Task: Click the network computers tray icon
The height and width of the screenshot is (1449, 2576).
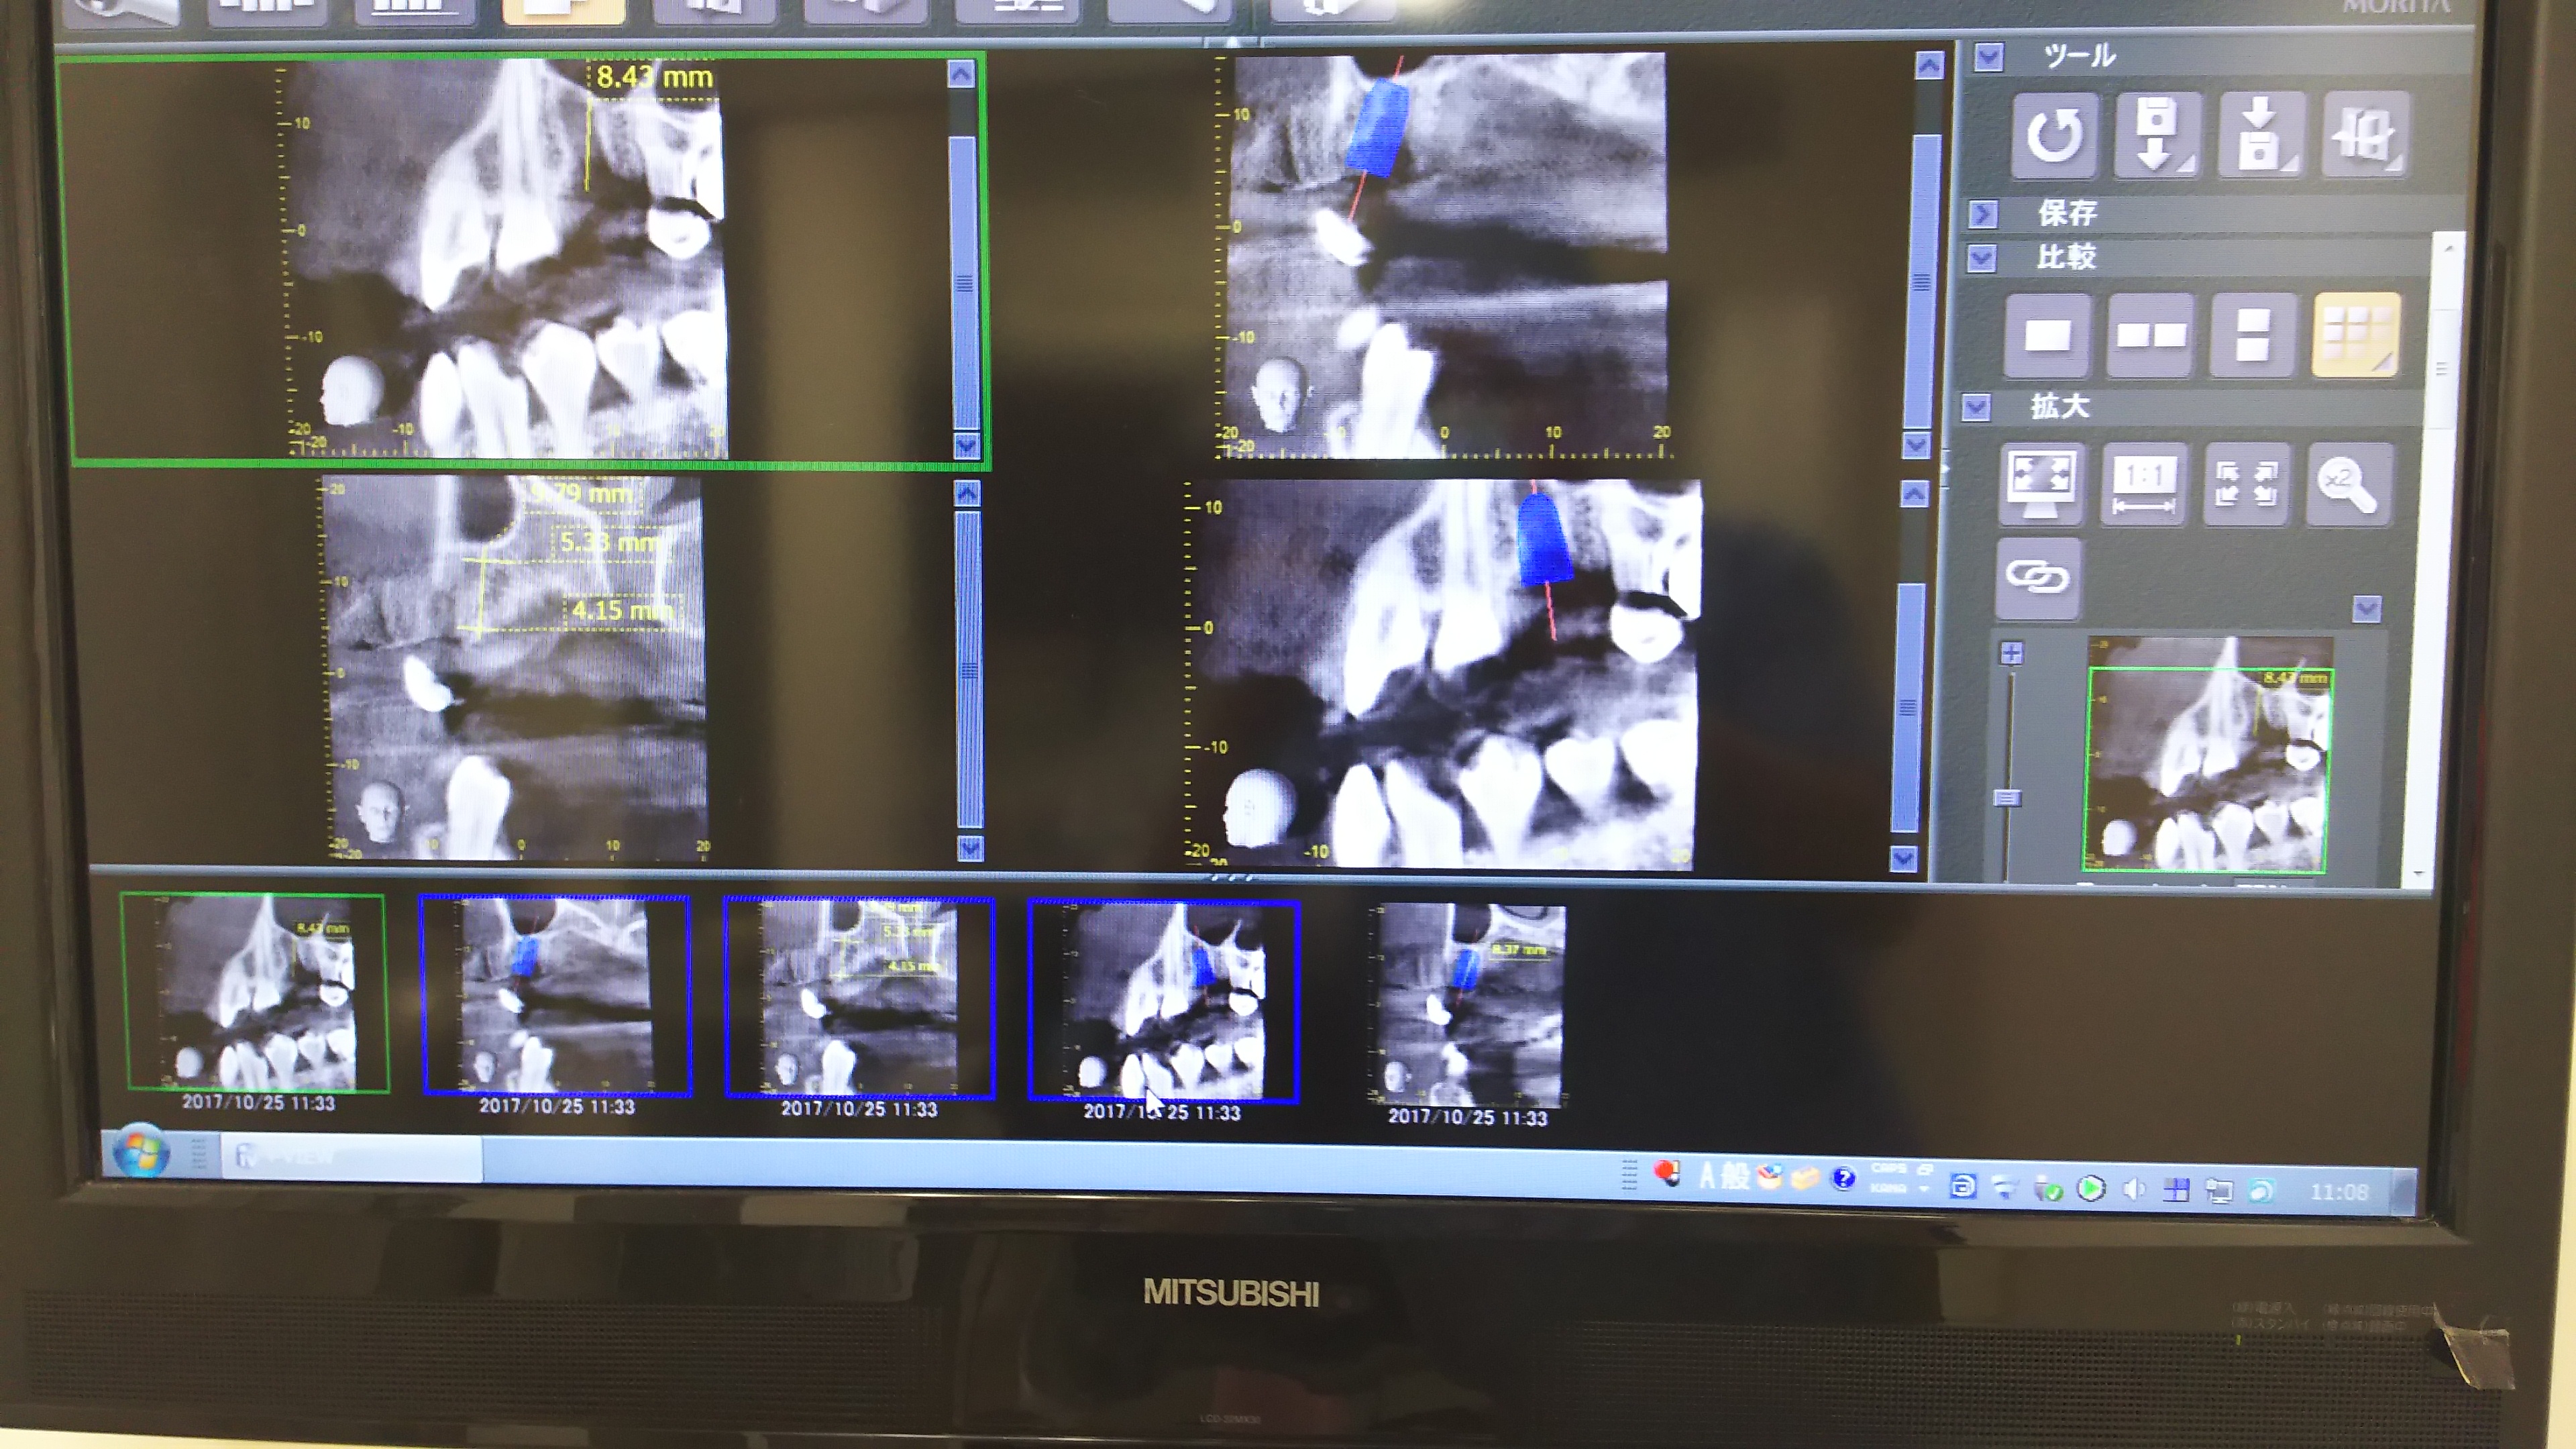Action: tap(2219, 1190)
